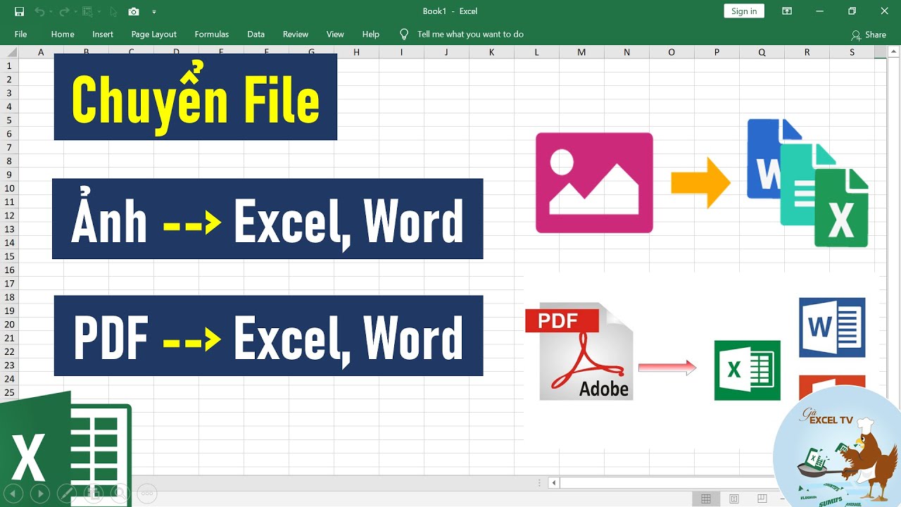
Task: Switch to Page Break Preview in status bar
Action: point(762,499)
